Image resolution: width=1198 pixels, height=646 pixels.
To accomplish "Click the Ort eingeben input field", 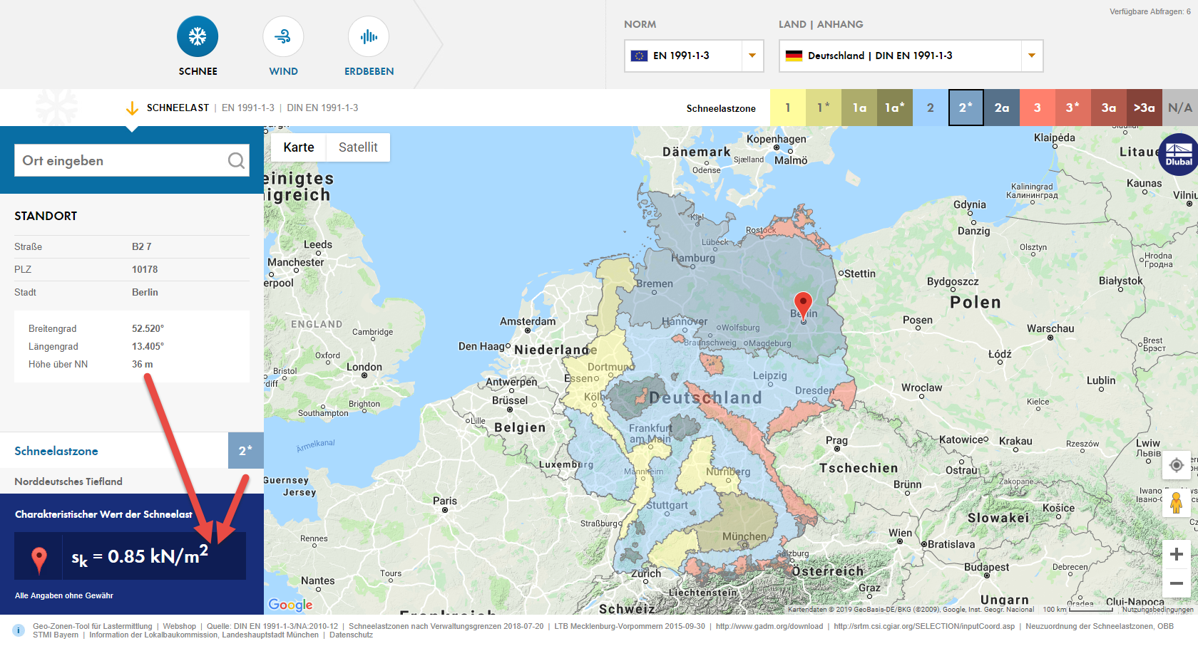I will point(132,160).
